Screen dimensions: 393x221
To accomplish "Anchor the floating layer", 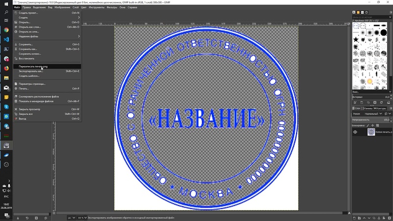I will pos(379,218).
